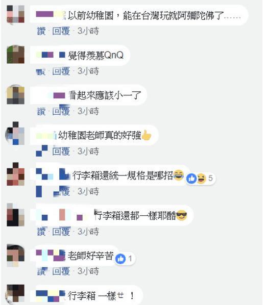The image size is (267, 305).
Task: Open avatar beside 看起來應該小一了 comment
Action: point(16,95)
